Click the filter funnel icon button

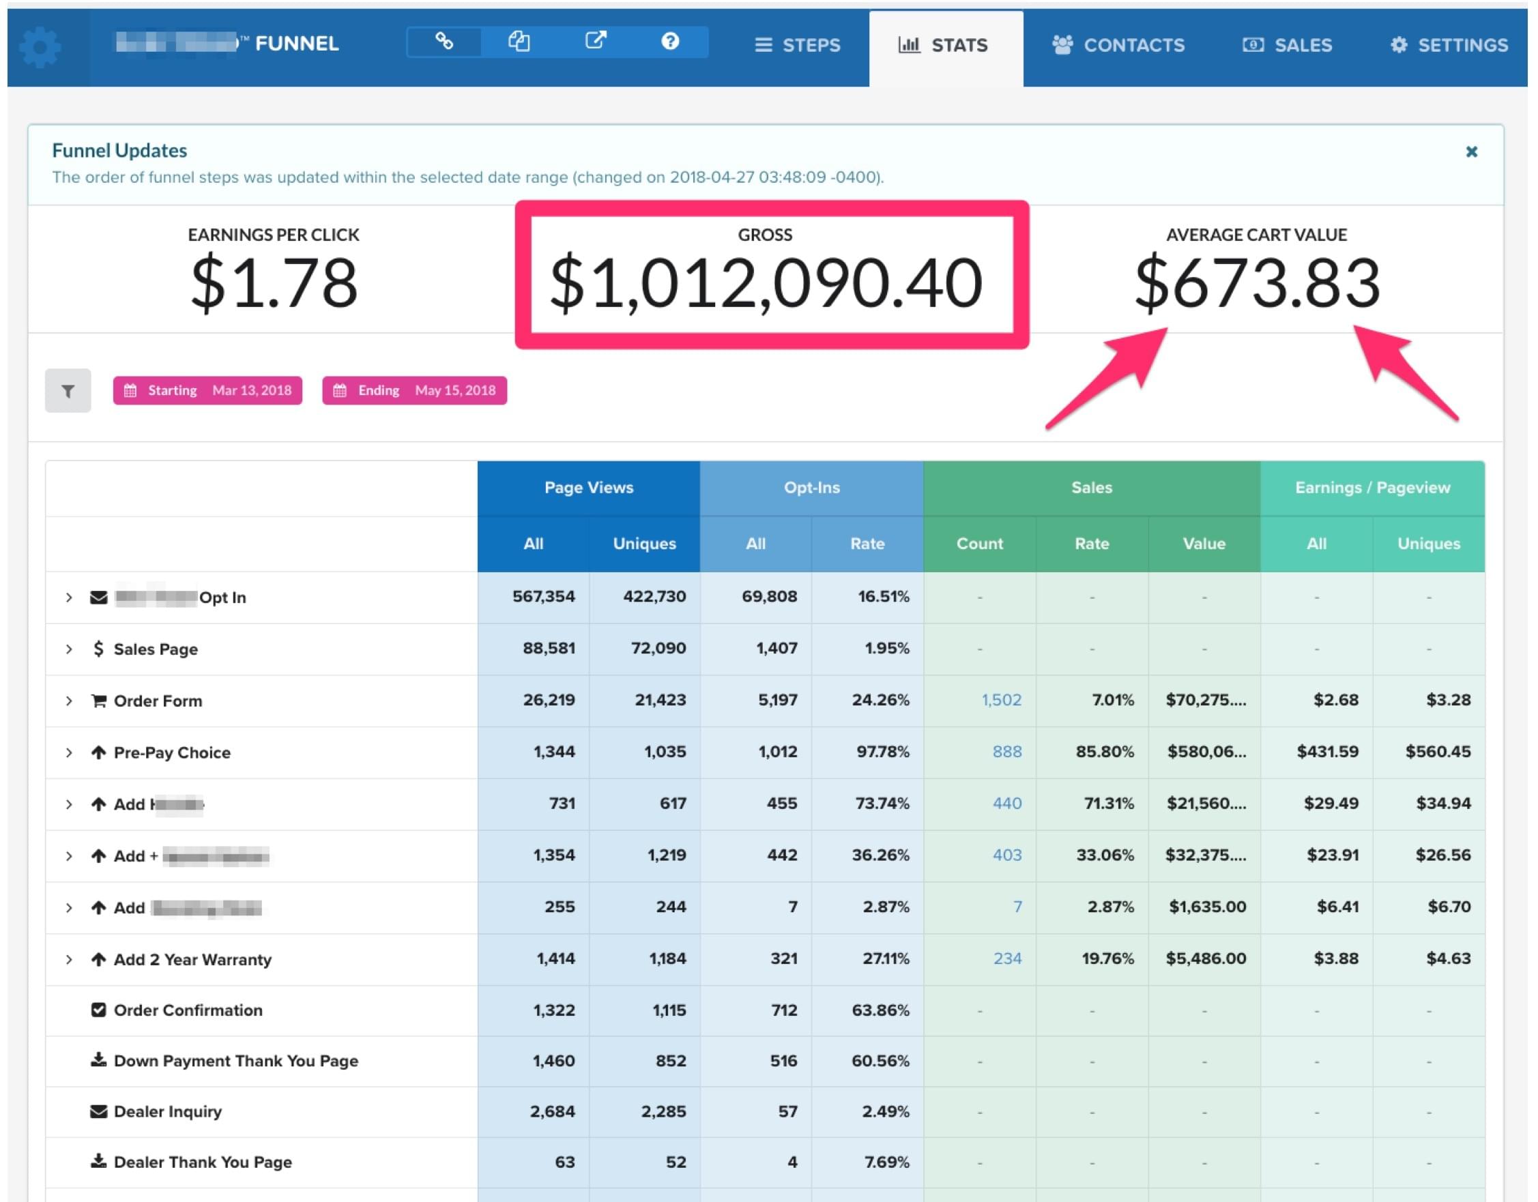(x=68, y=391)
